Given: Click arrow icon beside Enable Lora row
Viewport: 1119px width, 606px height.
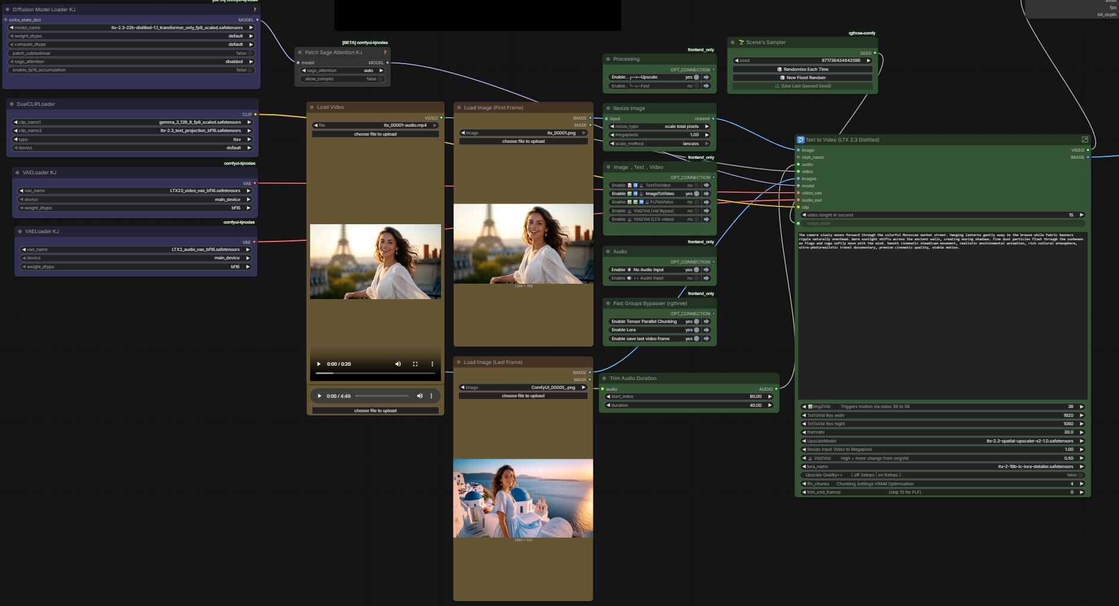Looking at the screenshot, I should [x=707, y=330].
